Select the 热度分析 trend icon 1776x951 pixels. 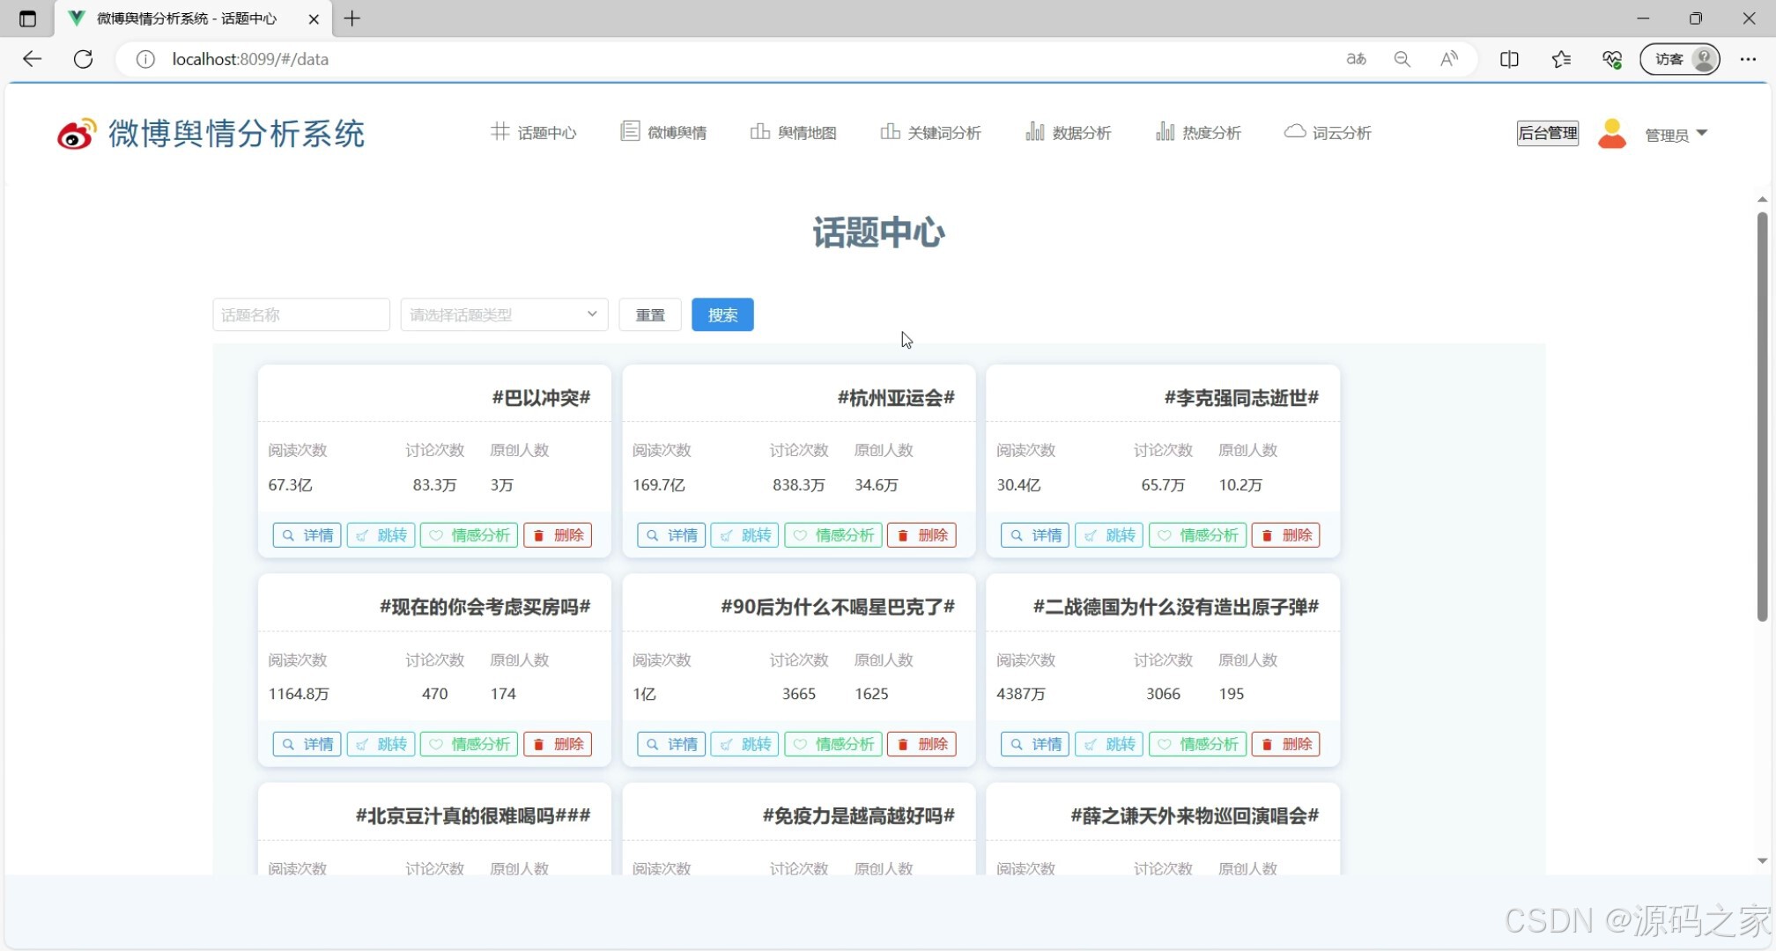pos(1165,130)
